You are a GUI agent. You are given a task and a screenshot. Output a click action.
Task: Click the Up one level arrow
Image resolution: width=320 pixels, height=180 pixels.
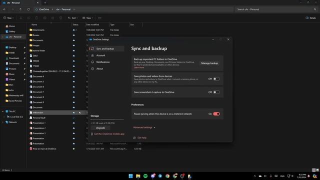point(20,9)
